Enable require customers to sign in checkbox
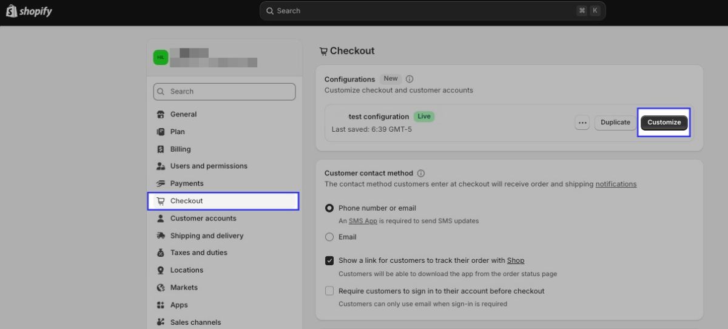The width and height of the screenshot is (728, 329). [329, 291]
